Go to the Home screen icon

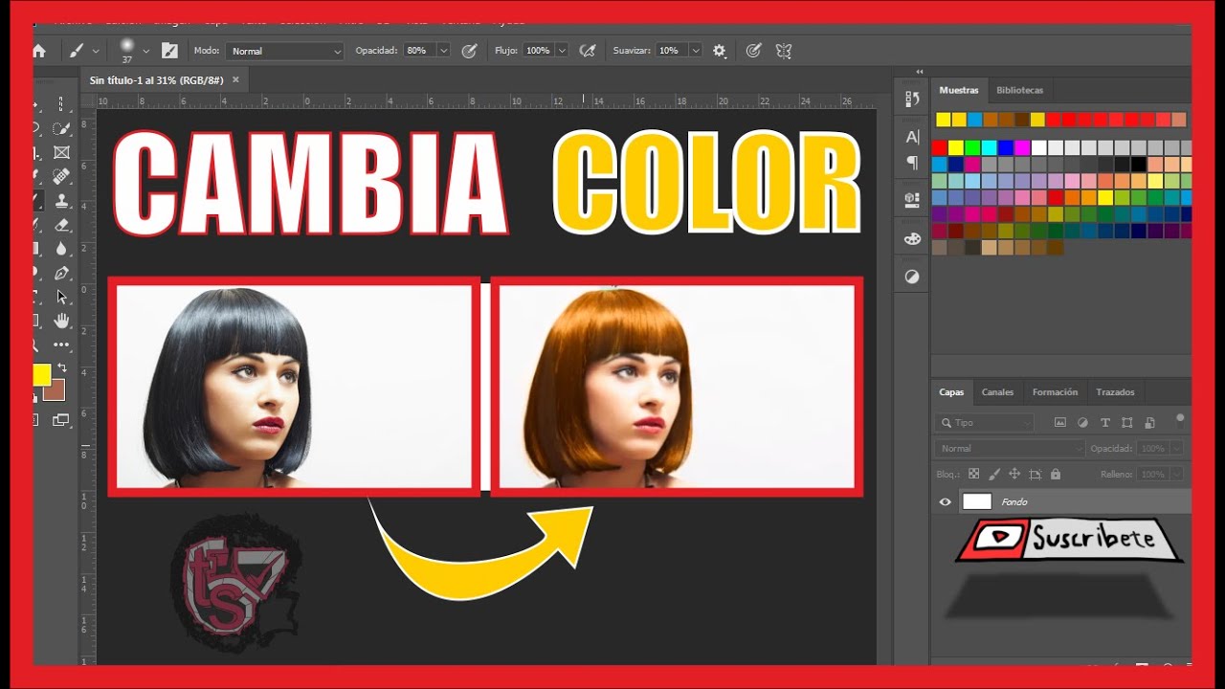click(39, 51)
